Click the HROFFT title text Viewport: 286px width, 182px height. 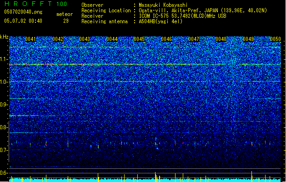point(28,4)
